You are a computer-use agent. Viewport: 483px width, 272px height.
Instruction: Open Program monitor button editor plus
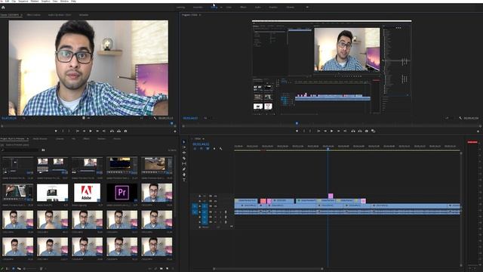pos(478,131)
